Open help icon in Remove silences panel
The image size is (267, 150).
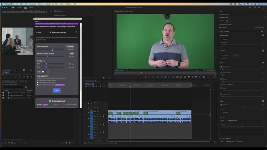tap(76, 32)
